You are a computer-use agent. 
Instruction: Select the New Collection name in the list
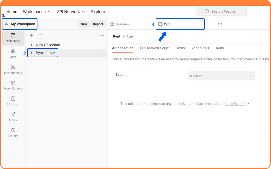pyautogui.click(x=48, y=45)
